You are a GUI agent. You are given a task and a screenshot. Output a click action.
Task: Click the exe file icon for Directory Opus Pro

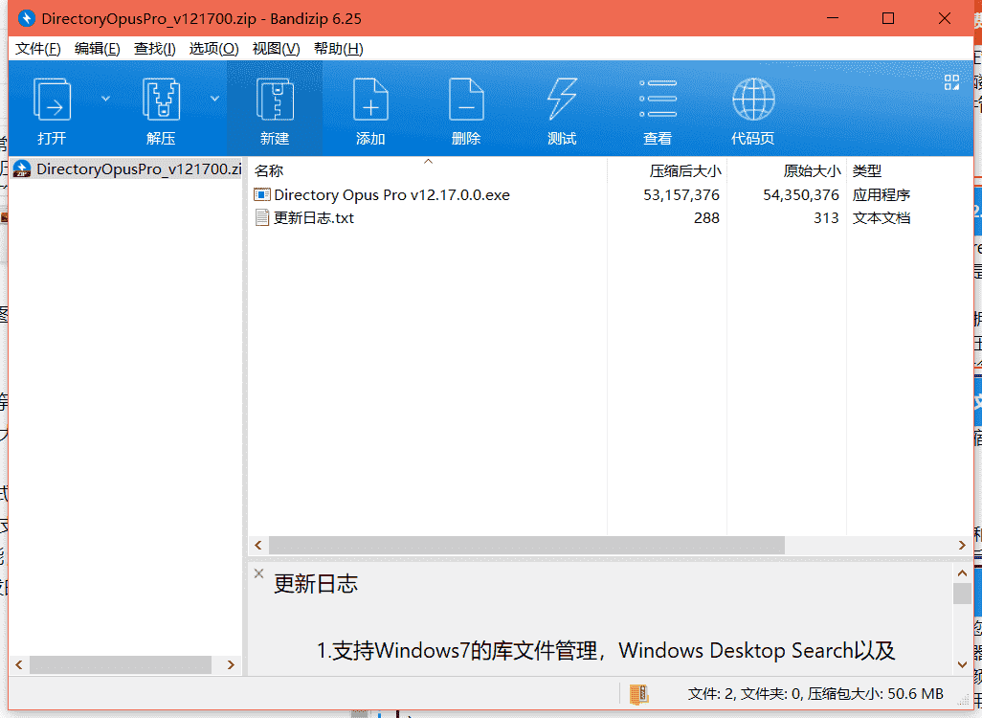click(262, 195)
